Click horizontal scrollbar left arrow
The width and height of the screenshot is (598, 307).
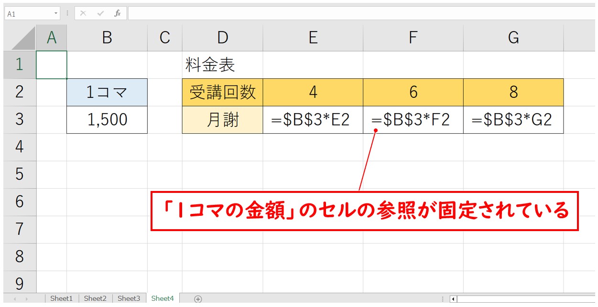(454, 299)
